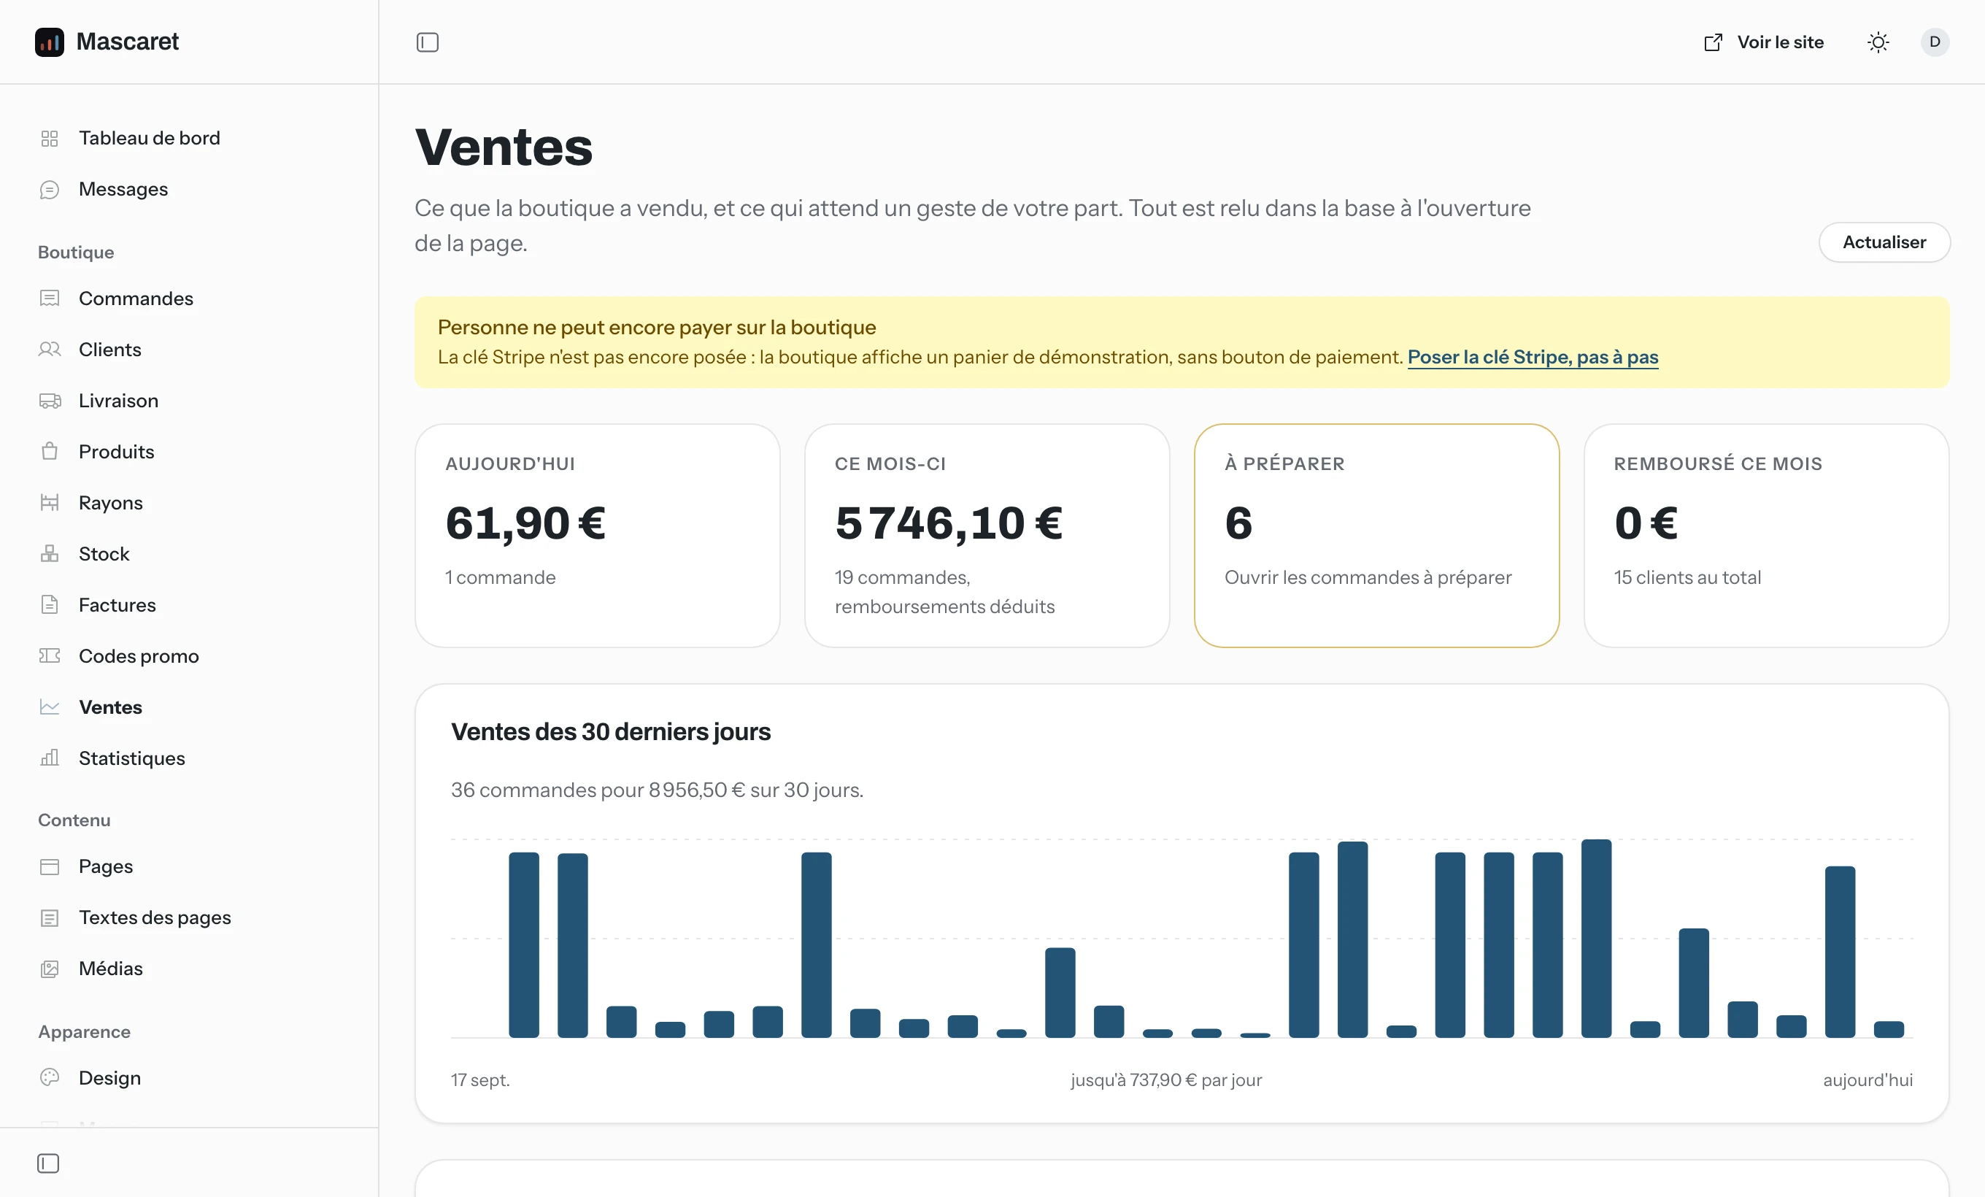Click the Livraison truck icon
The height and width of the screenshot is (1197, 1985).
50,401
